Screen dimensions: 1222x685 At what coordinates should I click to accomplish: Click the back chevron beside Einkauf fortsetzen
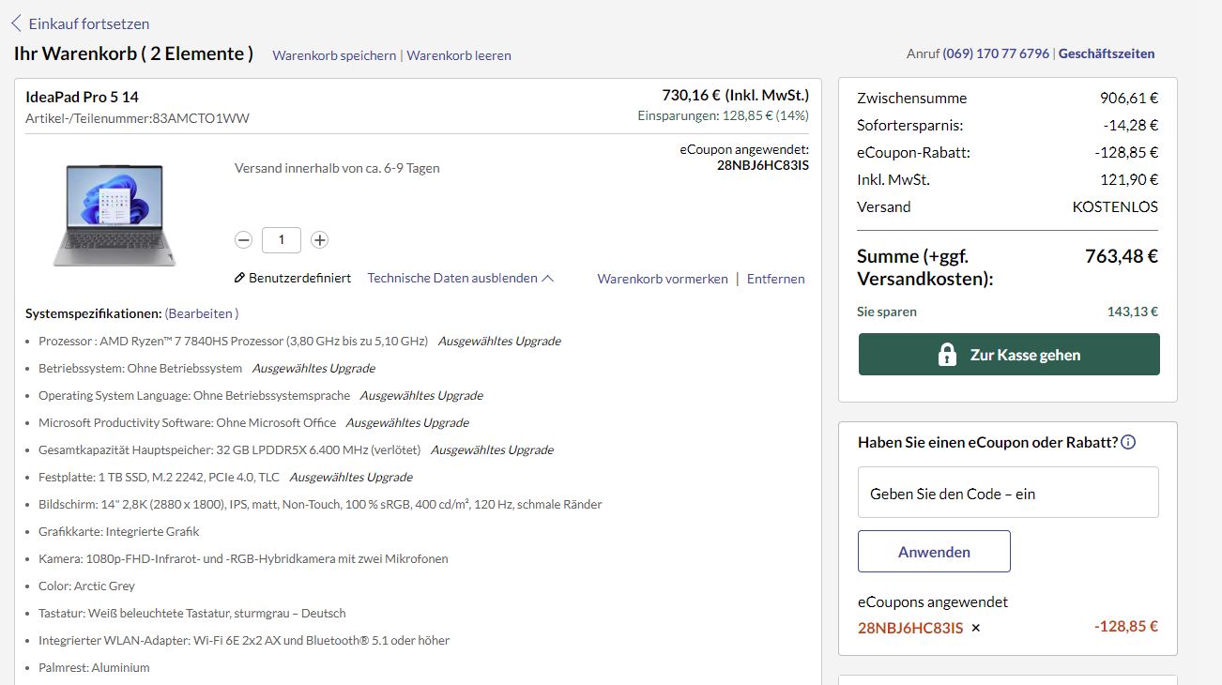point(16,23)
